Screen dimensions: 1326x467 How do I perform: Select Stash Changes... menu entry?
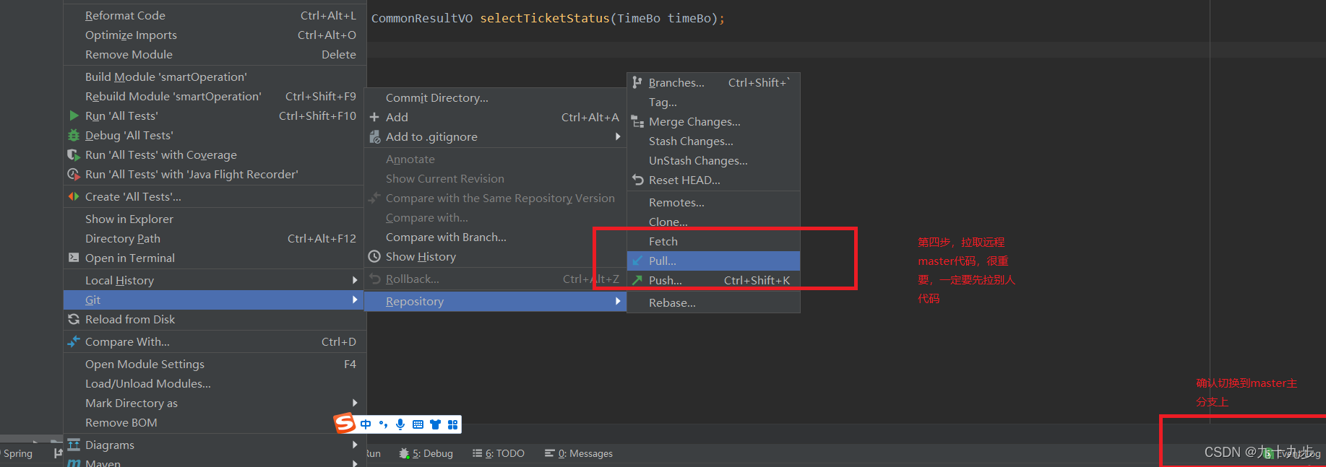point(713,141)
